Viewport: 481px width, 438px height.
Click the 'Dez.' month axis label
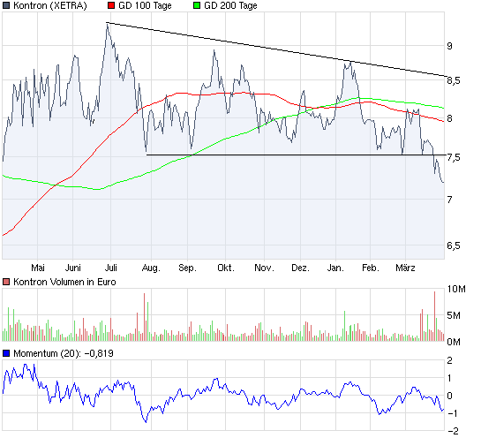pos(300,268)
